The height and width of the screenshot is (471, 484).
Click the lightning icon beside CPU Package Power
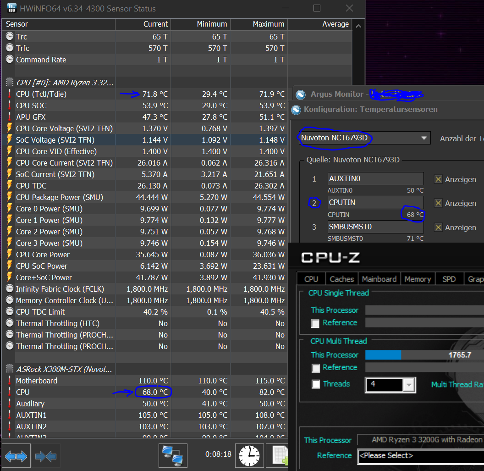point(10,197)
